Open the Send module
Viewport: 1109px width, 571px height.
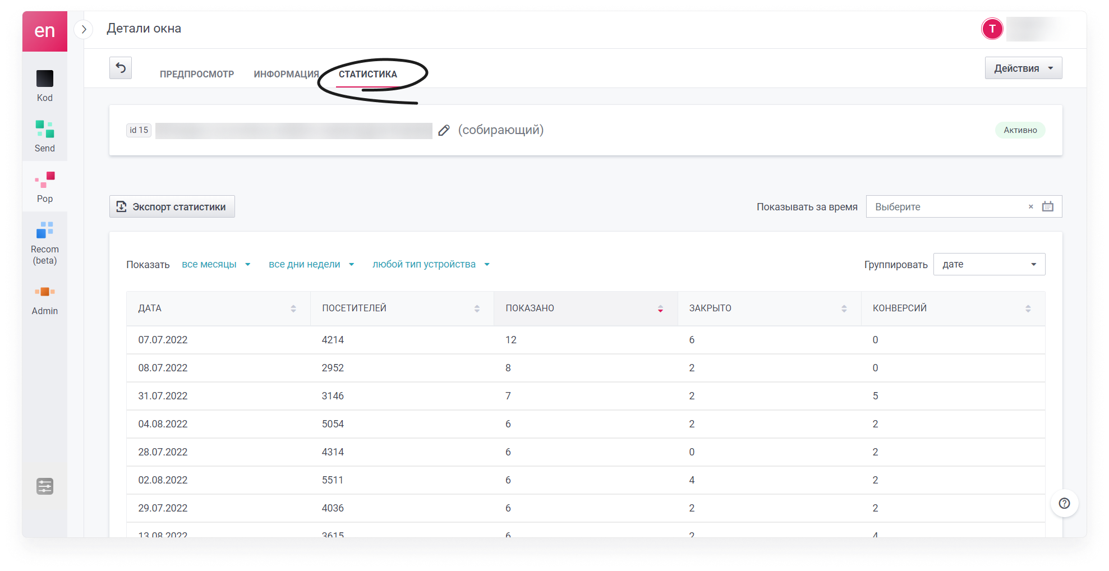click(x=45, y=136)
